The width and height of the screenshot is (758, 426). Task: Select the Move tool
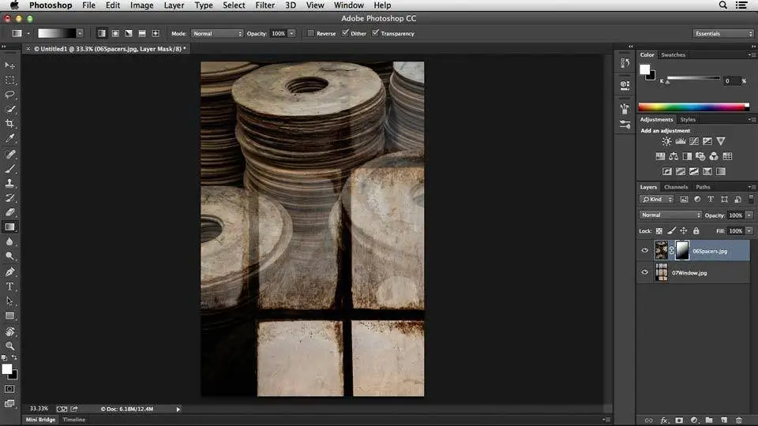coord(10,65)
